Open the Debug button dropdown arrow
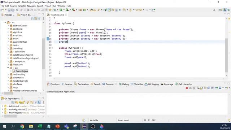 58,10
